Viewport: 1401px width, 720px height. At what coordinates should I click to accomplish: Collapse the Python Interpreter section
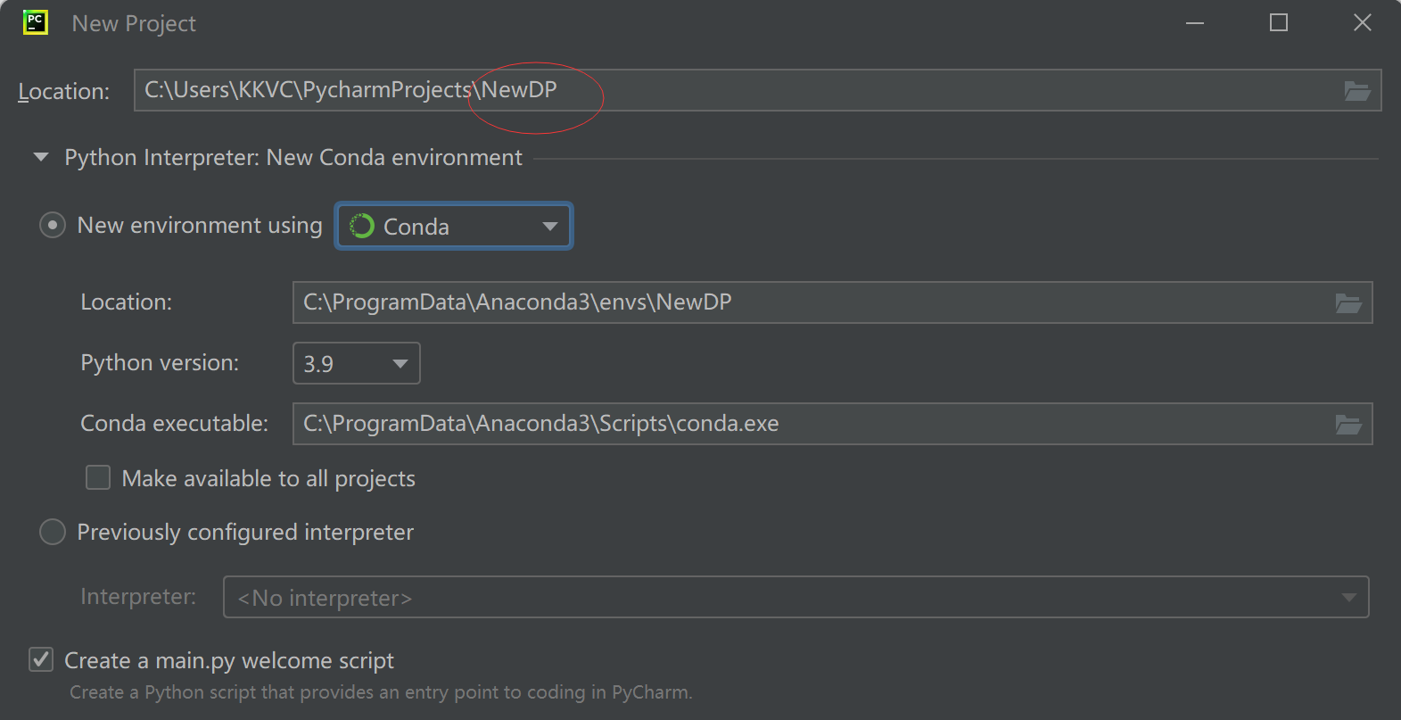[x=40, y=157]
